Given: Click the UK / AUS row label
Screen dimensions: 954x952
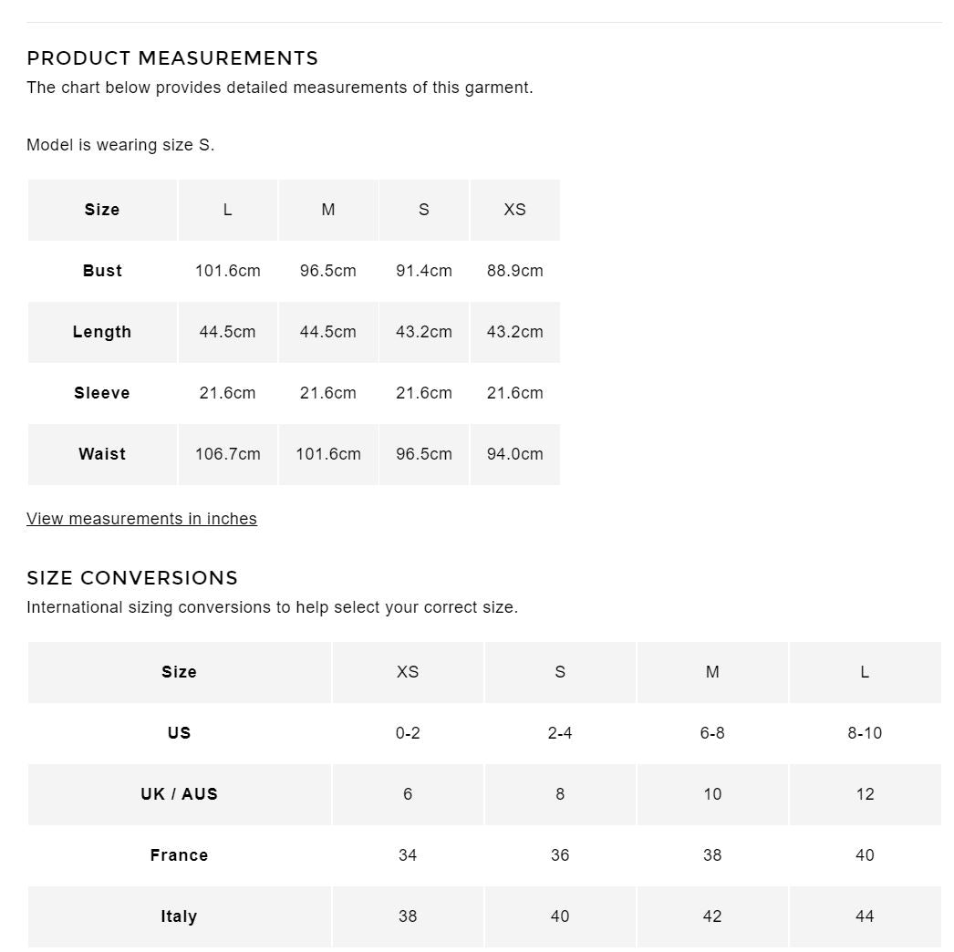Looking at the screenshot, I should click(179, 794).
